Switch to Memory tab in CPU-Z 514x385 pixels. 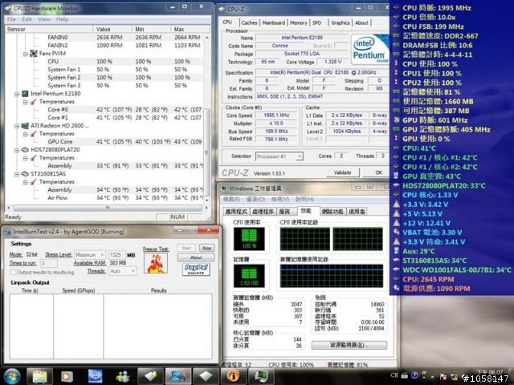tap(298, 22)
